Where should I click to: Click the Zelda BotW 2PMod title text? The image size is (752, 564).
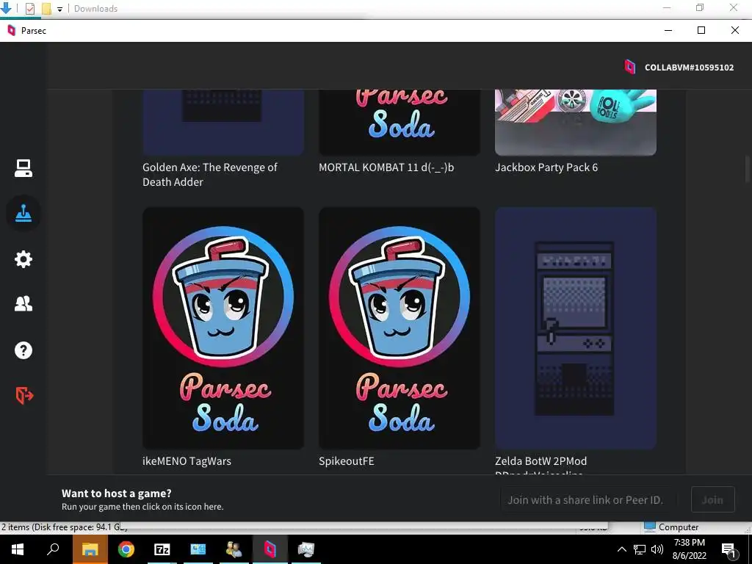540,461
